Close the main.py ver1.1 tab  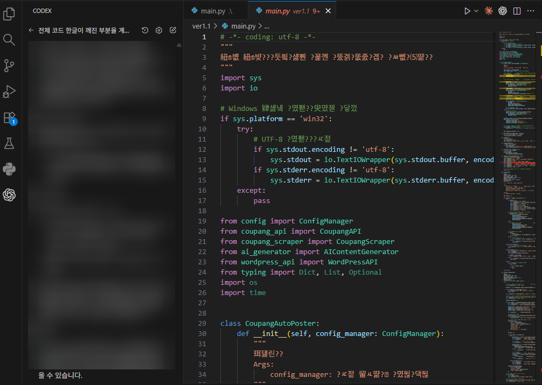(x=328, y=11)
